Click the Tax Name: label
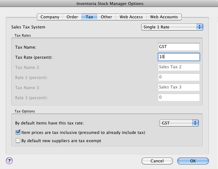The height and width of the screenshot is (169, 218). [x=26, y=47]
